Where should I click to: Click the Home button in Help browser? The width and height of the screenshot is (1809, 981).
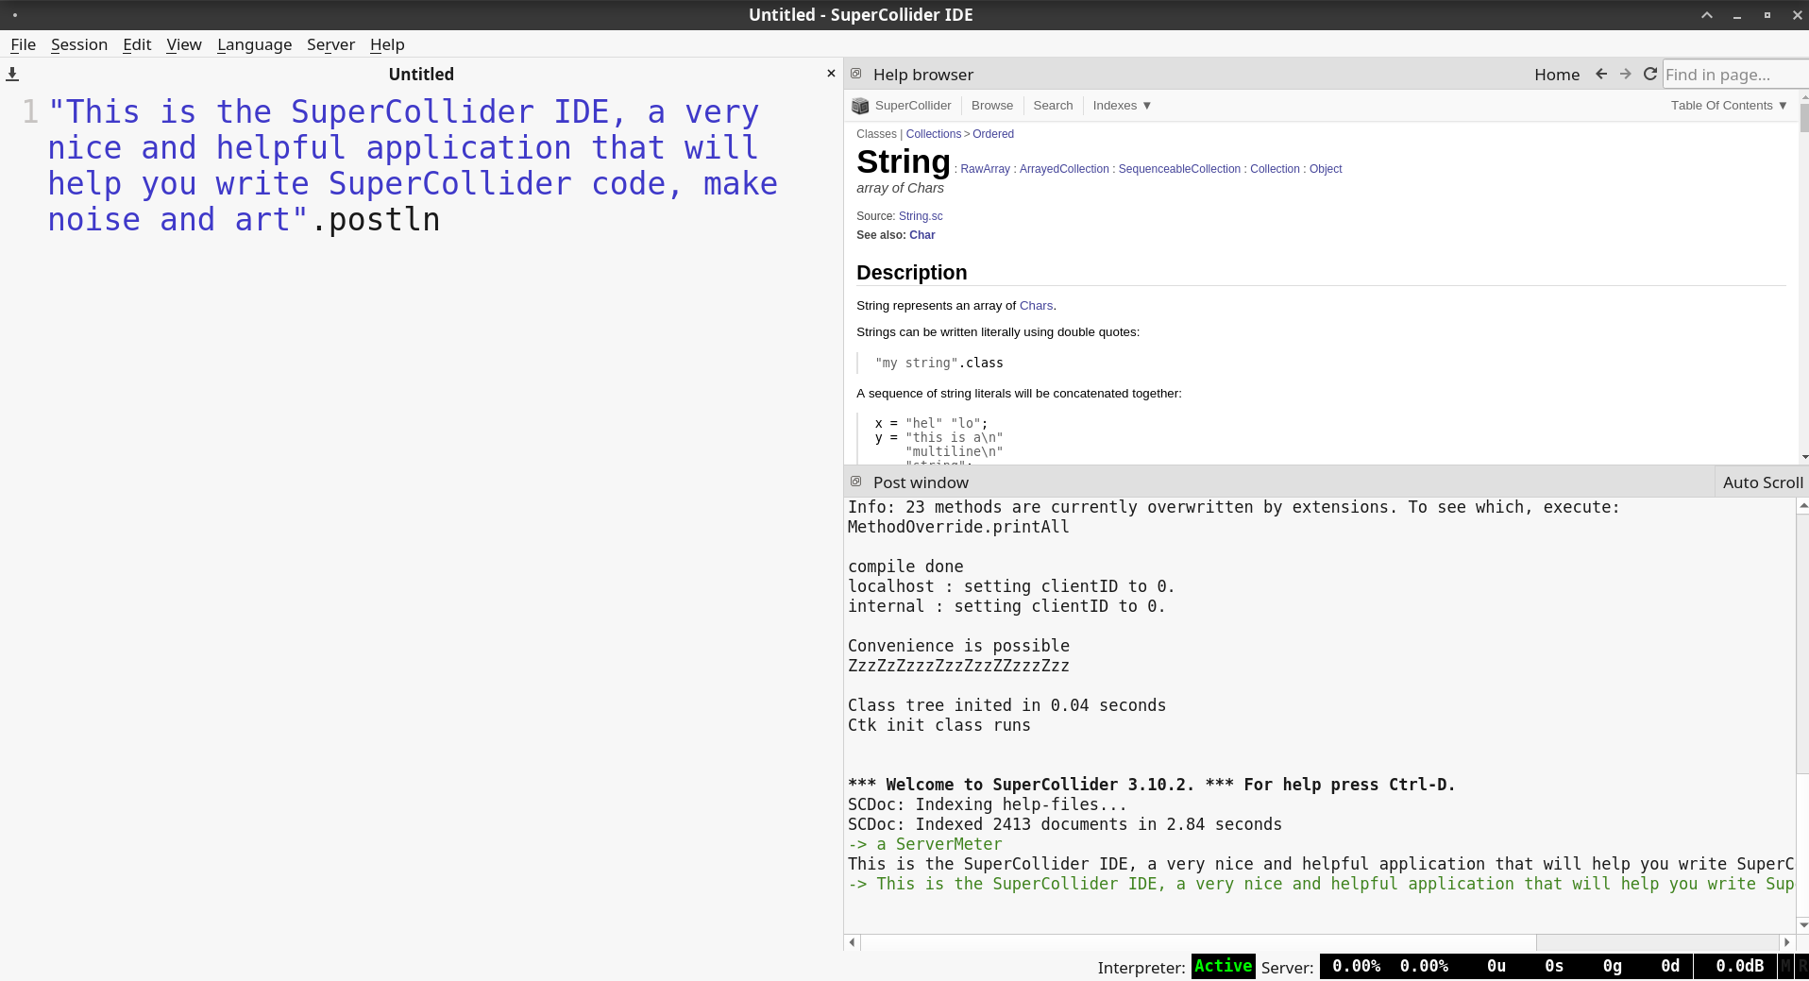point(1557,75)
